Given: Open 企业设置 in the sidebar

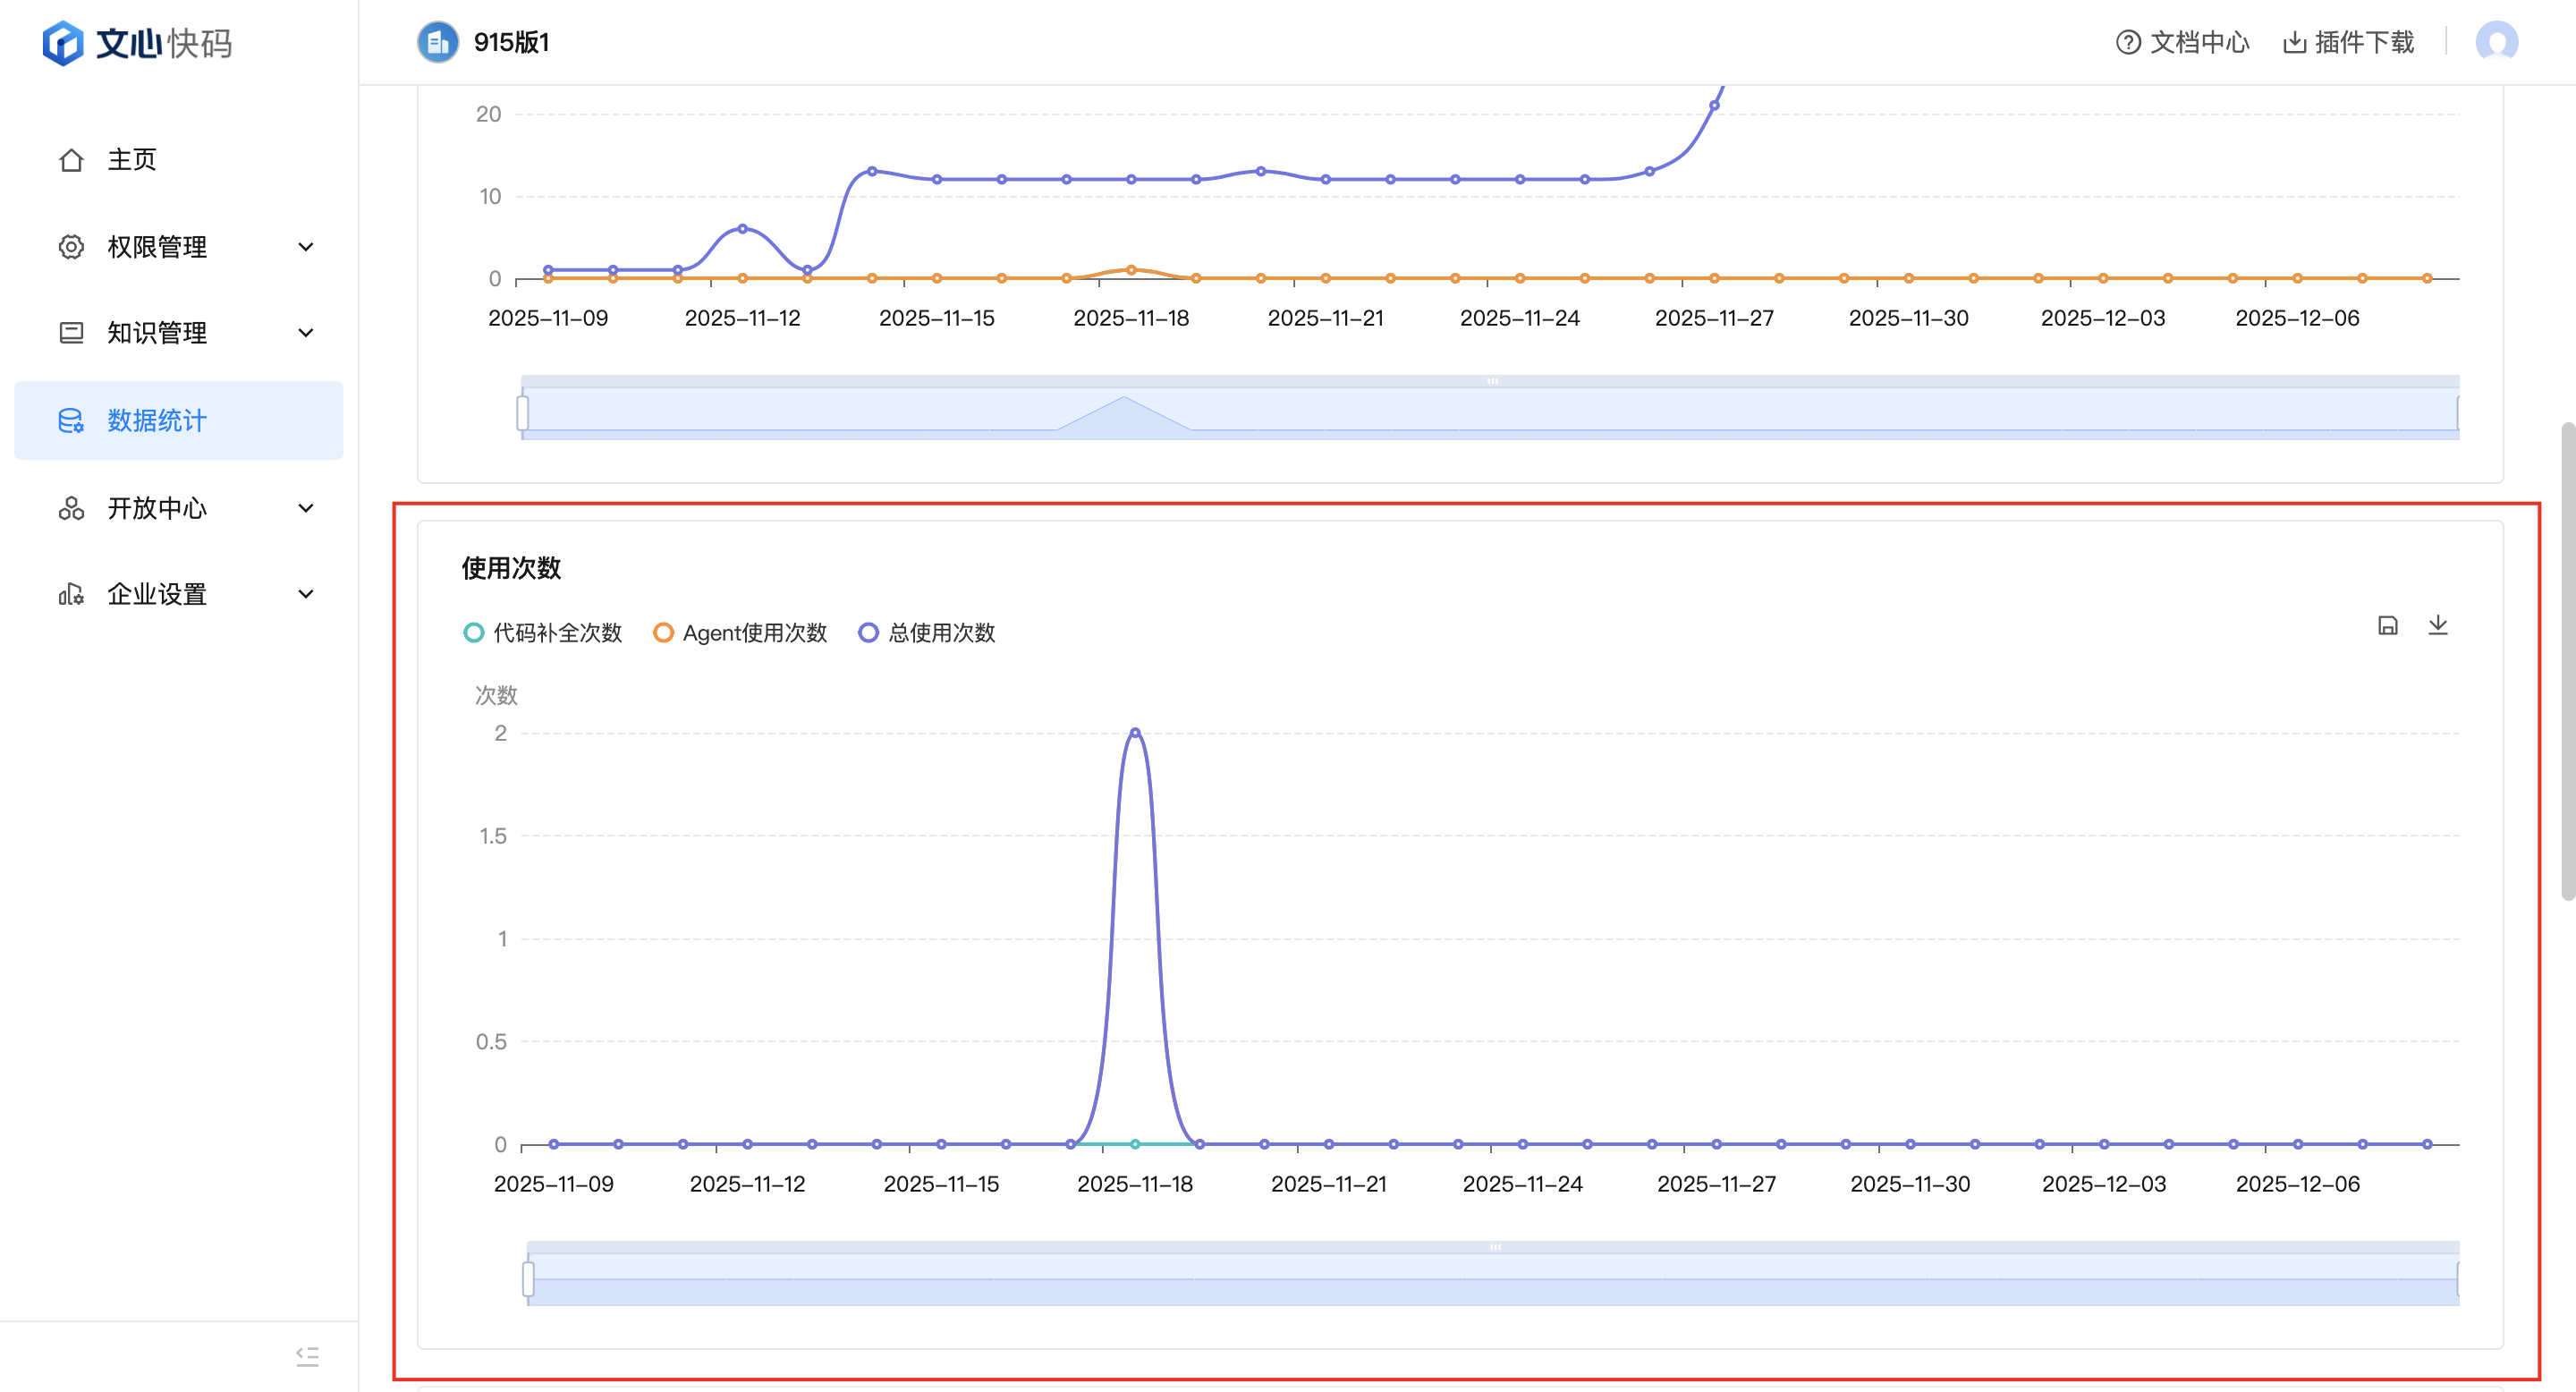Looking at the screenshot, I should [157, 594].
